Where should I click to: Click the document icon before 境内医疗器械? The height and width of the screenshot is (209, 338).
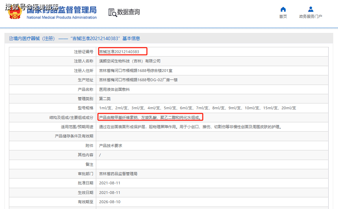pos(11,39)
